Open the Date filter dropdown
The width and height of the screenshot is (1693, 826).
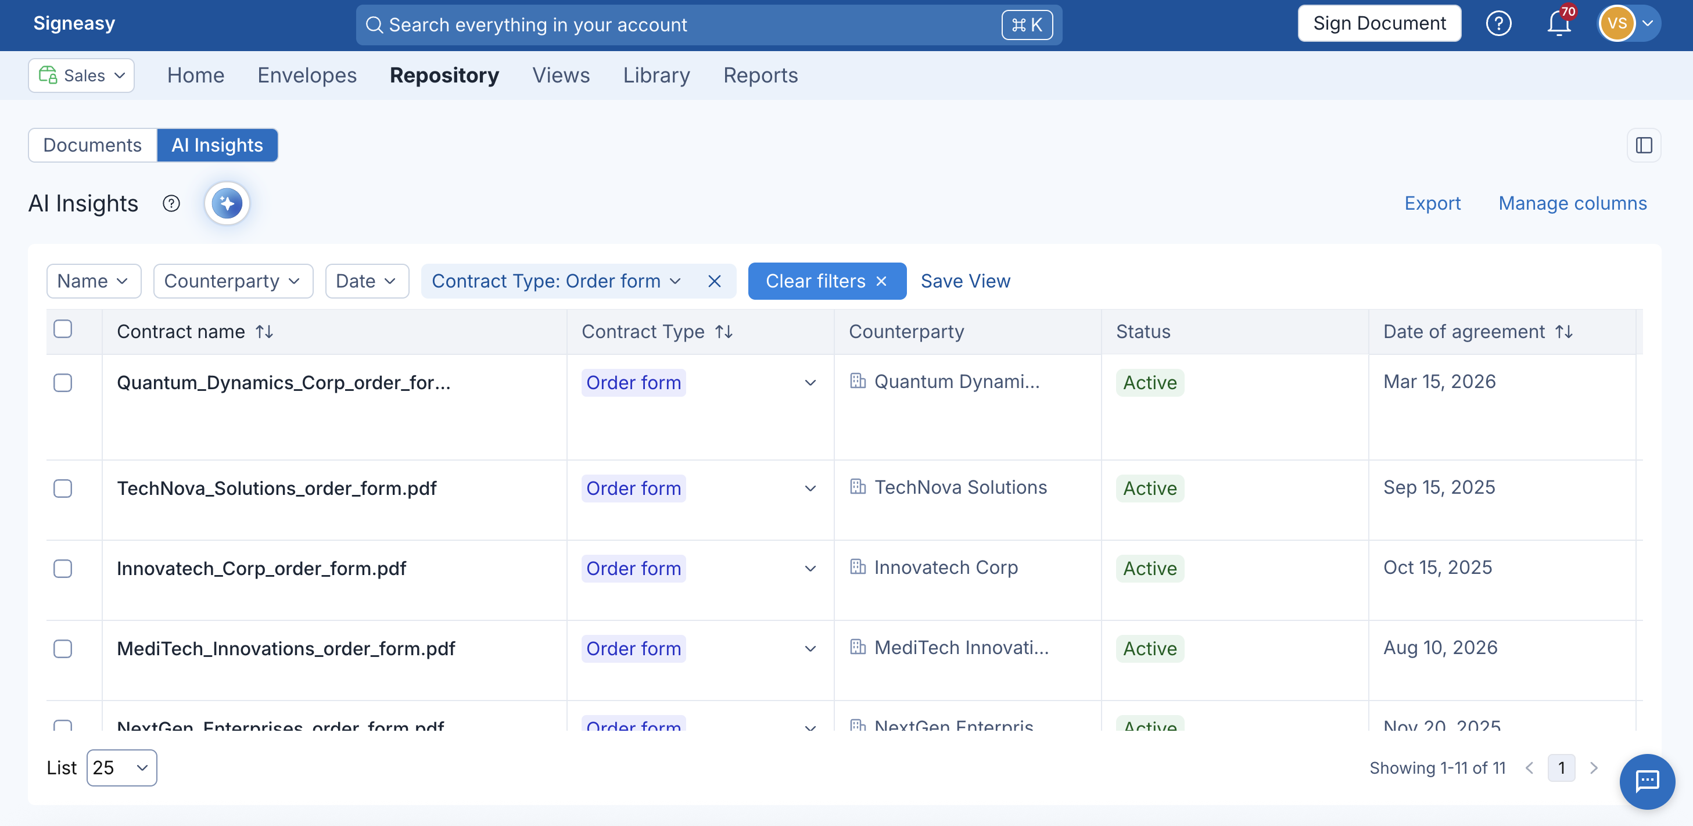(367, 281)
